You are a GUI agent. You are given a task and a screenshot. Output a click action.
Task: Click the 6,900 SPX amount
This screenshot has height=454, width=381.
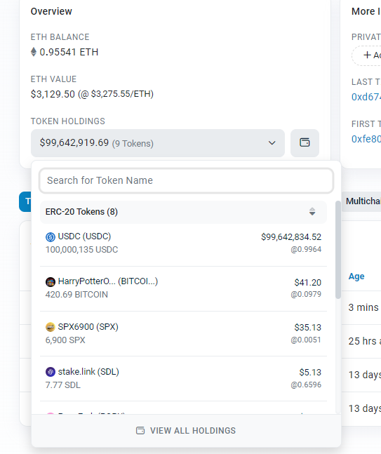65,340
